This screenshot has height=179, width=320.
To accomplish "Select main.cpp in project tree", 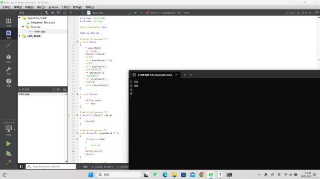I will 40,31.
